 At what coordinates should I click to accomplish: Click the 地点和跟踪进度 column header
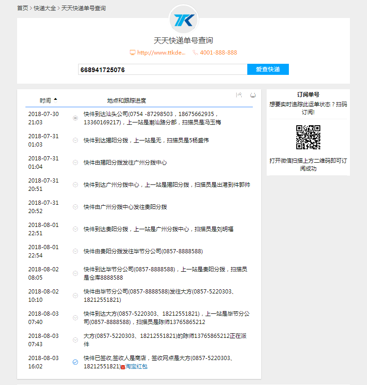click(127, 100)
